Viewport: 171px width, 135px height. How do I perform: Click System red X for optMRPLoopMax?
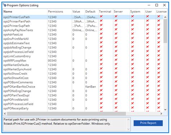coord(132,60)
